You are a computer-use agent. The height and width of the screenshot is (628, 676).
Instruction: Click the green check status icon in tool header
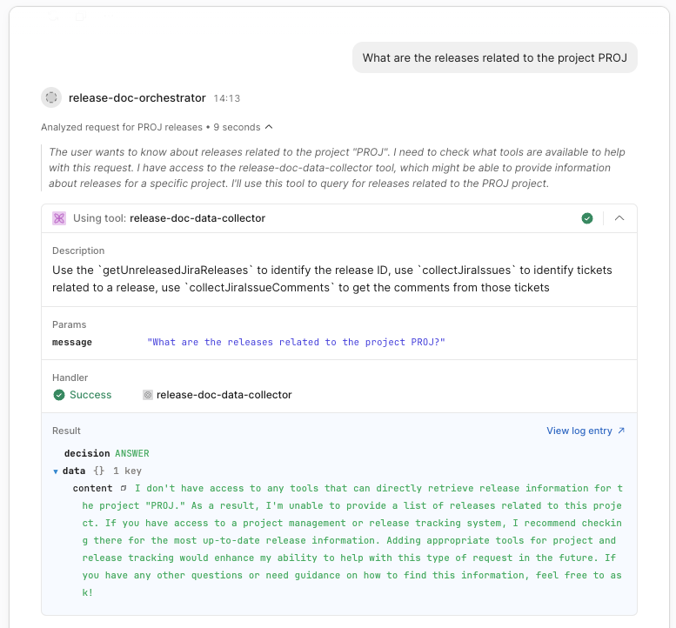pos(586,218)
